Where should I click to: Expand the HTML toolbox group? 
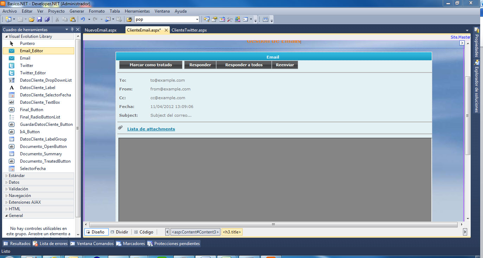pyautogui.click(x=6, y=209)
